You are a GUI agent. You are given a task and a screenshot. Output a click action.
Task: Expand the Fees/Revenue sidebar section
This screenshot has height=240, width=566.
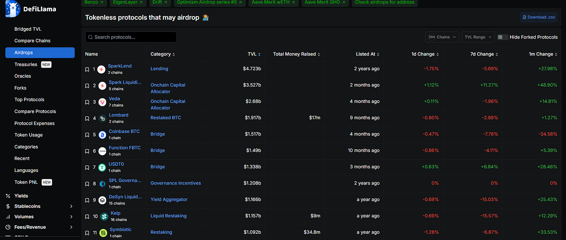tap(71, 227)
